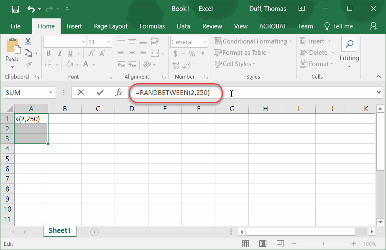Image resolution: width=386 pixels, height=250 pixels.
Task: Toggle bold formatting
Action: coord(48,53)
